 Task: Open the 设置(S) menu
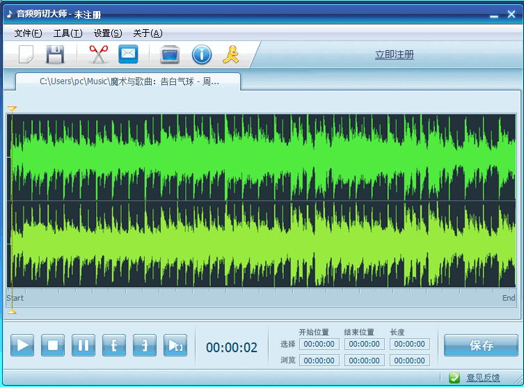(x=108, y=33)
